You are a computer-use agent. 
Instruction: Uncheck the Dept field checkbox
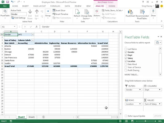[x=126, y=55]
